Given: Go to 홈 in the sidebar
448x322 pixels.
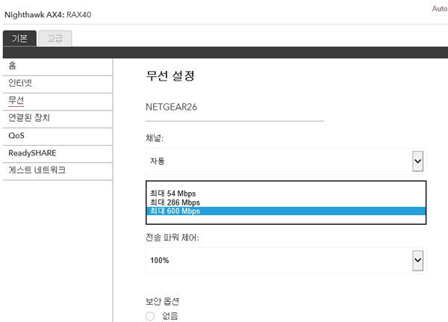Looking at the screenshot, I should click(57, 66).
